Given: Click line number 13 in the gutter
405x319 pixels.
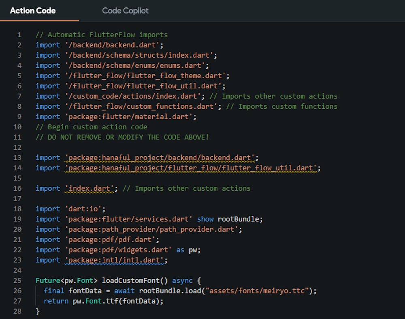Looking at the screenshot, I should (x=17, y=157).
